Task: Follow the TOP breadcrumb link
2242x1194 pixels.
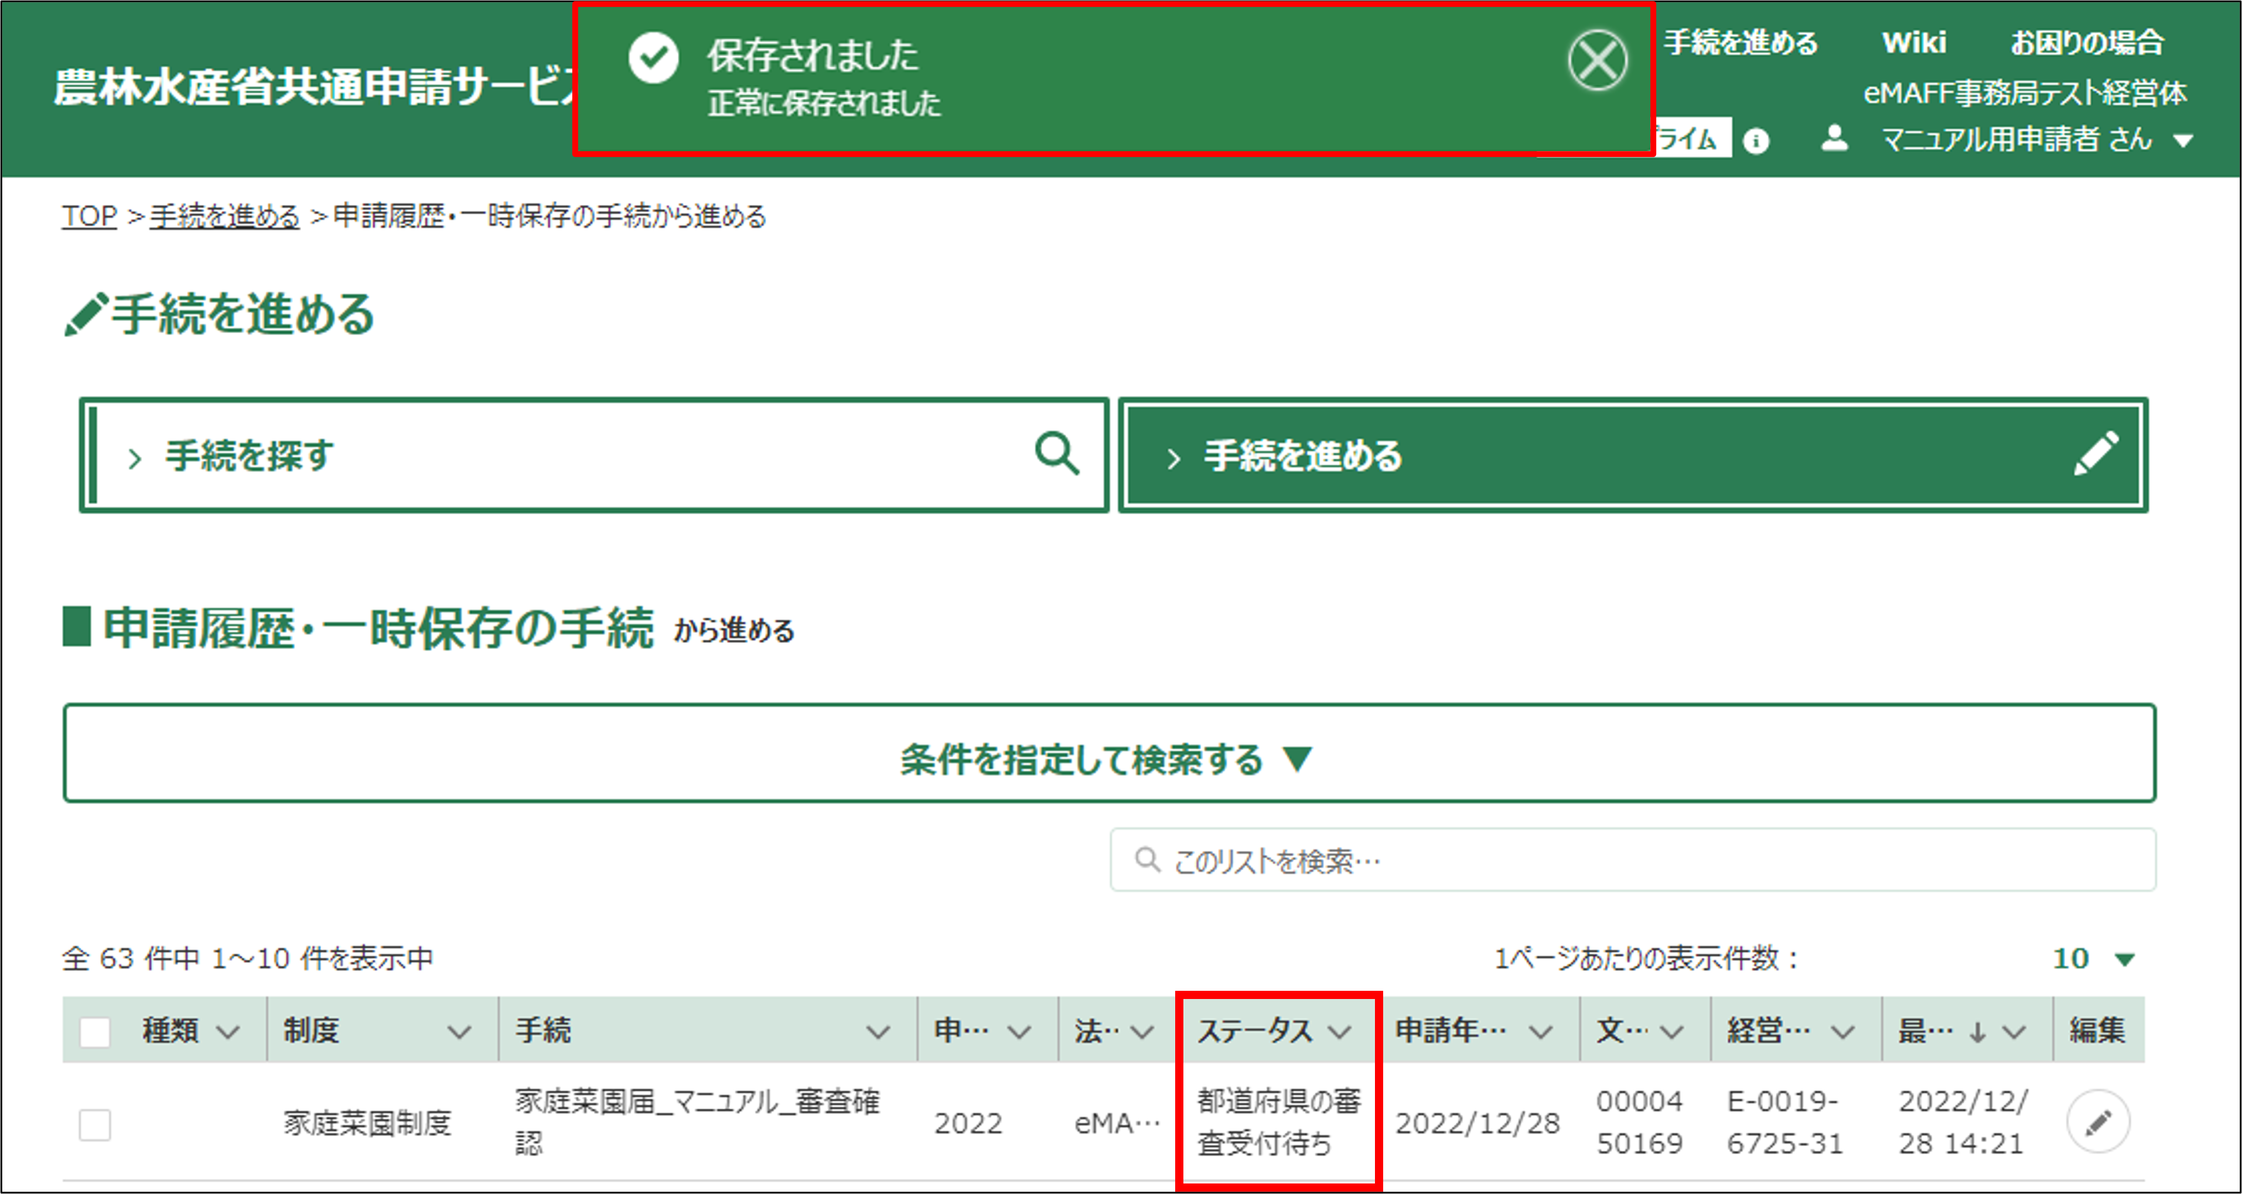Action: point(89,216)
